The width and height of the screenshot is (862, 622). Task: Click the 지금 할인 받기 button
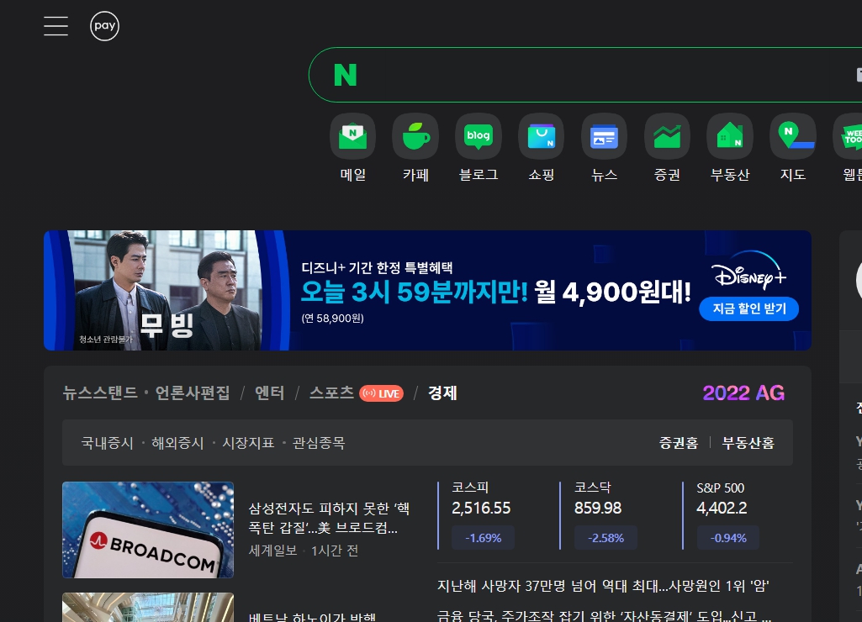748,308
